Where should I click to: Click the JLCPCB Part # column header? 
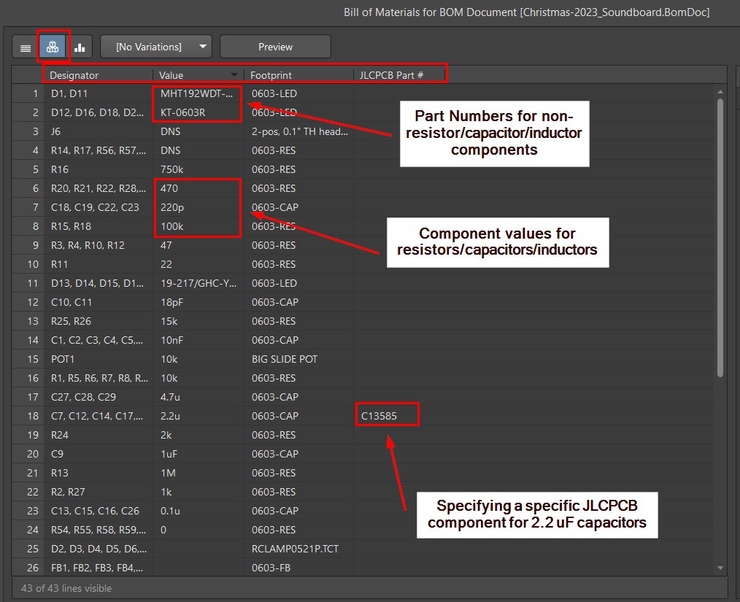click(x=399, y=75)
